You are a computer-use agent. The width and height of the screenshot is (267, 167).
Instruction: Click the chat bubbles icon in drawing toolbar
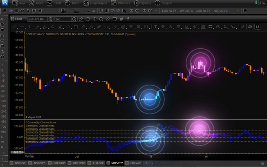pyautogui.click(x=250, y=27)
